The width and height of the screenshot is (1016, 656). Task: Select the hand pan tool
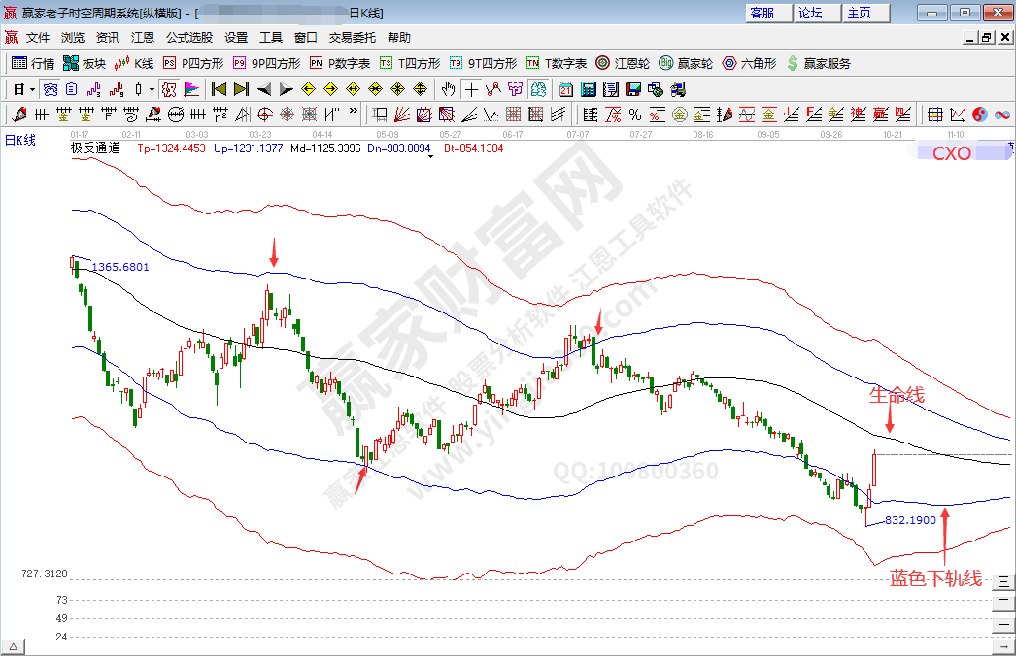click(447, 89)
